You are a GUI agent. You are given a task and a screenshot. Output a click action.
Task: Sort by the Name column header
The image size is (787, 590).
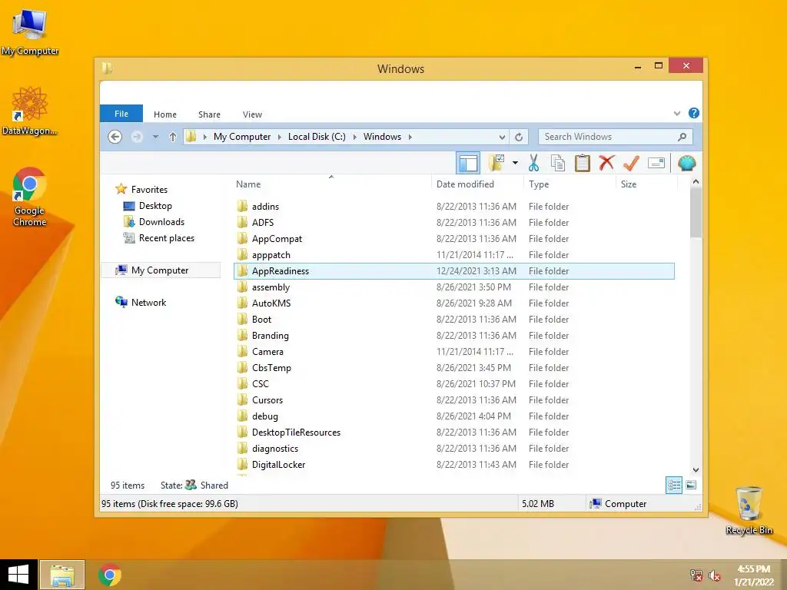248,184
